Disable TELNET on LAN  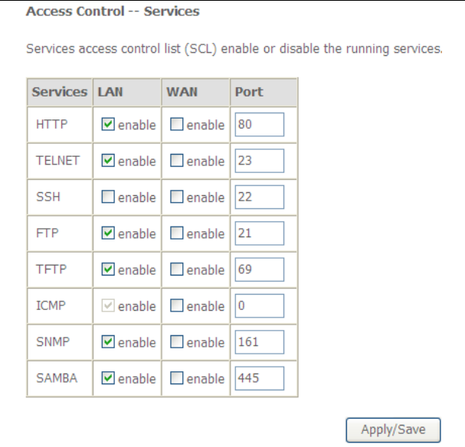[x=108, y=162]
